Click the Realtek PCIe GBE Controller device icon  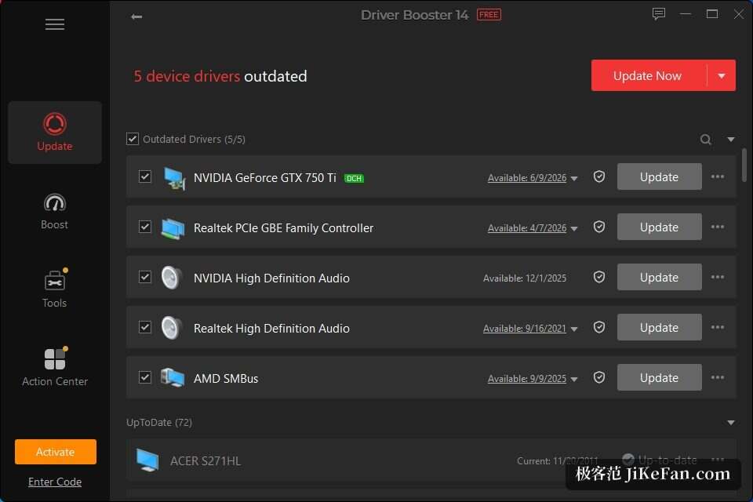coord(173,227)
